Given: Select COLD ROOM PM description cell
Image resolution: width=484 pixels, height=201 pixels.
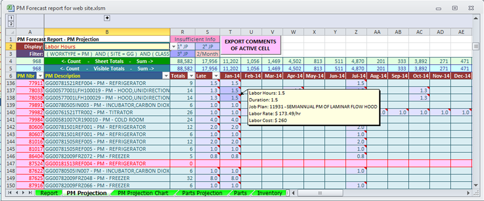Looking at the screenshot, I should (x=107, y=120).
